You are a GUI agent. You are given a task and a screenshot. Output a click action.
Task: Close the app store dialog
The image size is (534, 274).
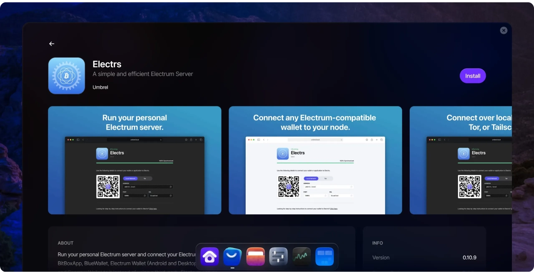coord(504,30)
